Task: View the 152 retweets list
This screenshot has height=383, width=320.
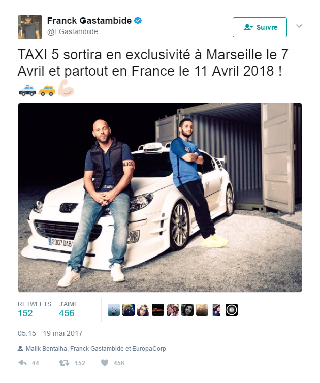Action: [34, 309]
